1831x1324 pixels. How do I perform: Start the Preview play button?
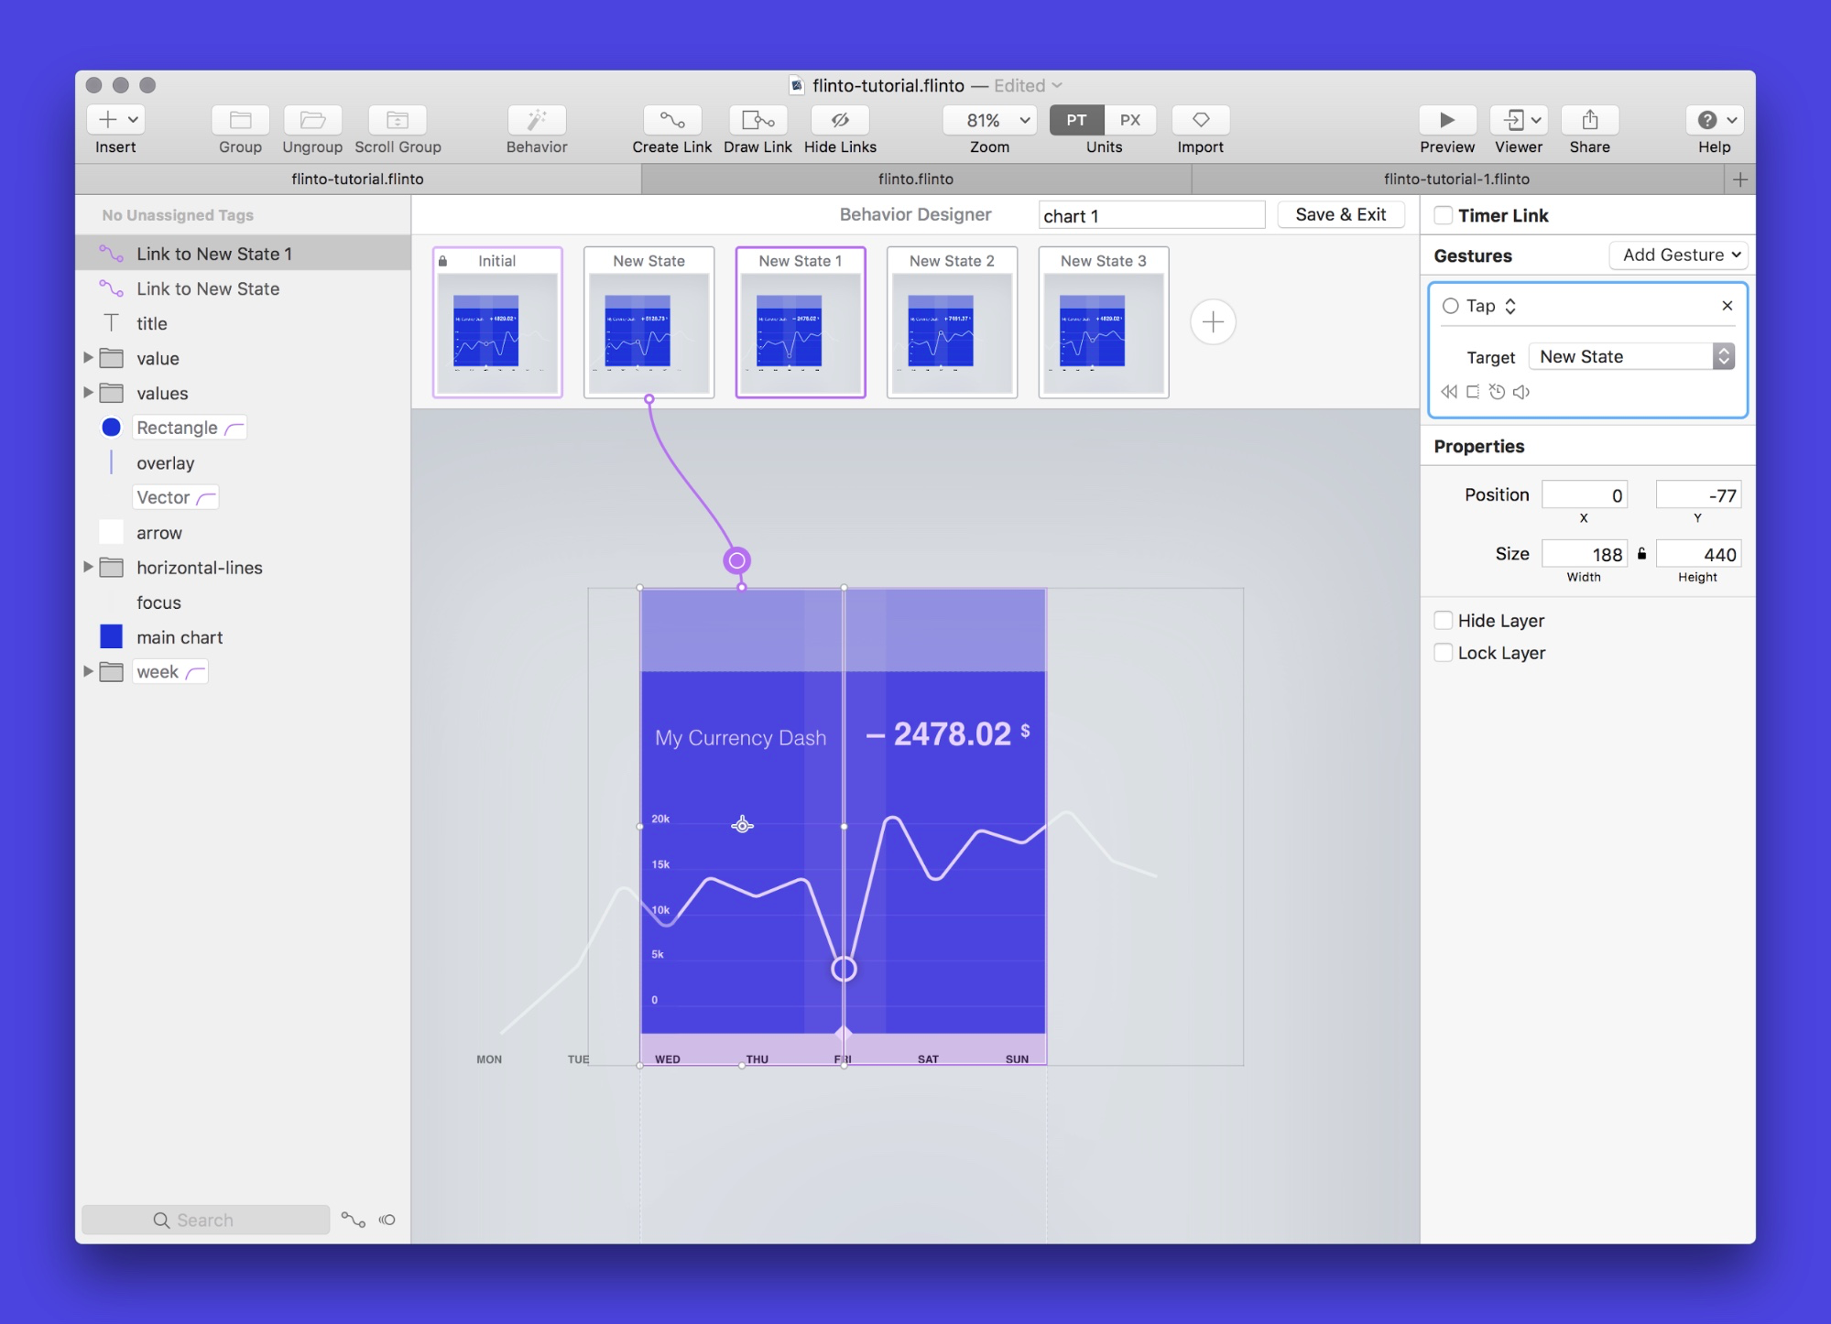[x=1447, y=120]
